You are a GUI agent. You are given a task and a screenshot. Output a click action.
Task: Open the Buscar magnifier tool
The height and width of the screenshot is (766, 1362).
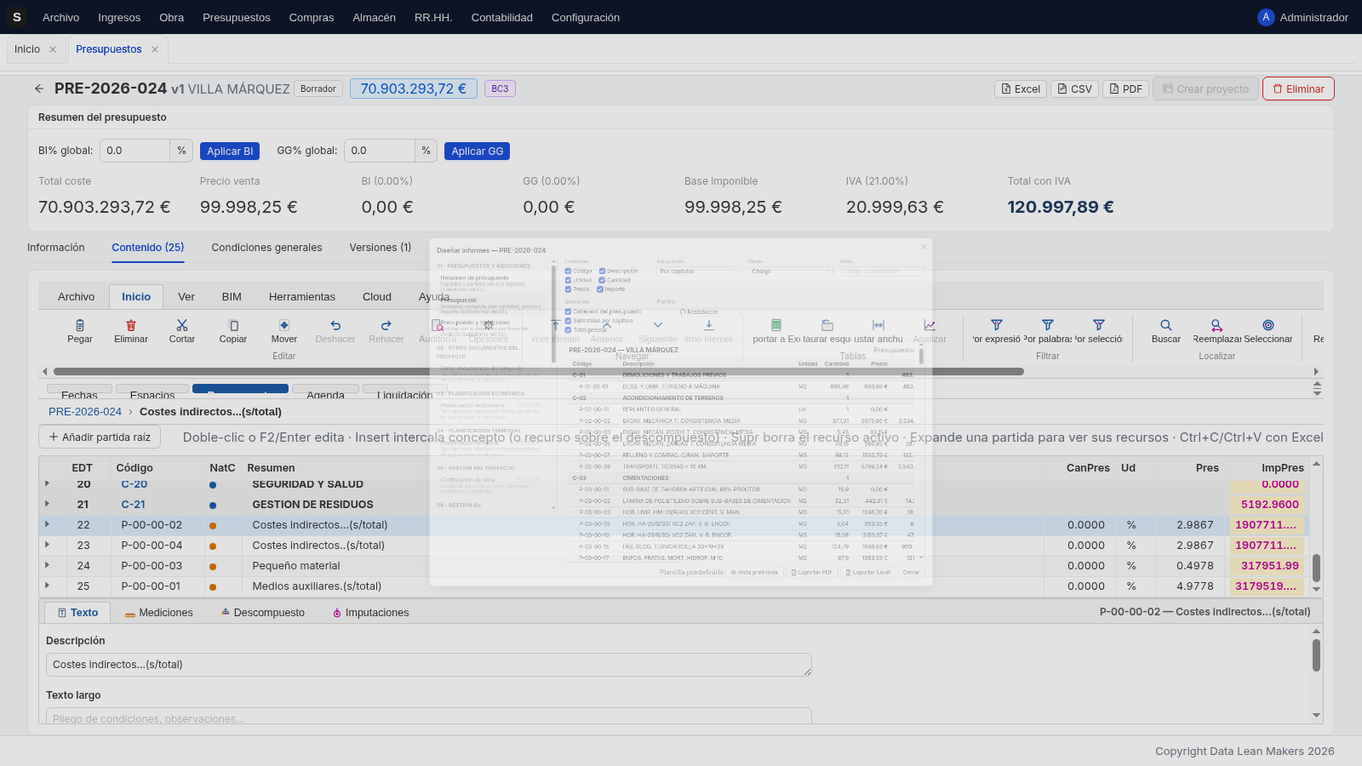(x=1166, y=325)
